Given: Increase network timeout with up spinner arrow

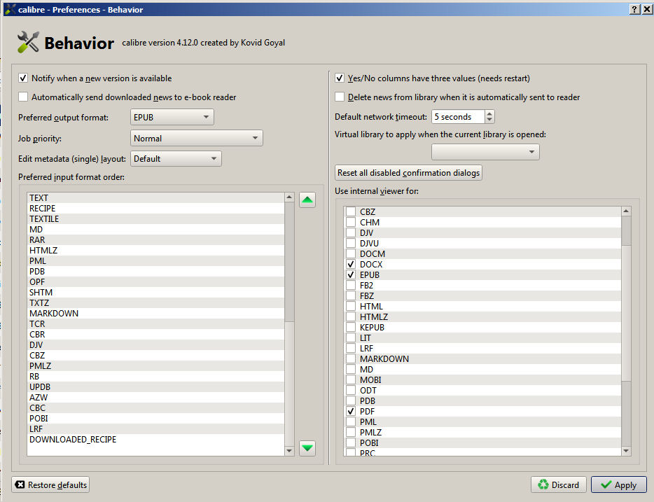Looking at the screenshot, I should 489,113.
